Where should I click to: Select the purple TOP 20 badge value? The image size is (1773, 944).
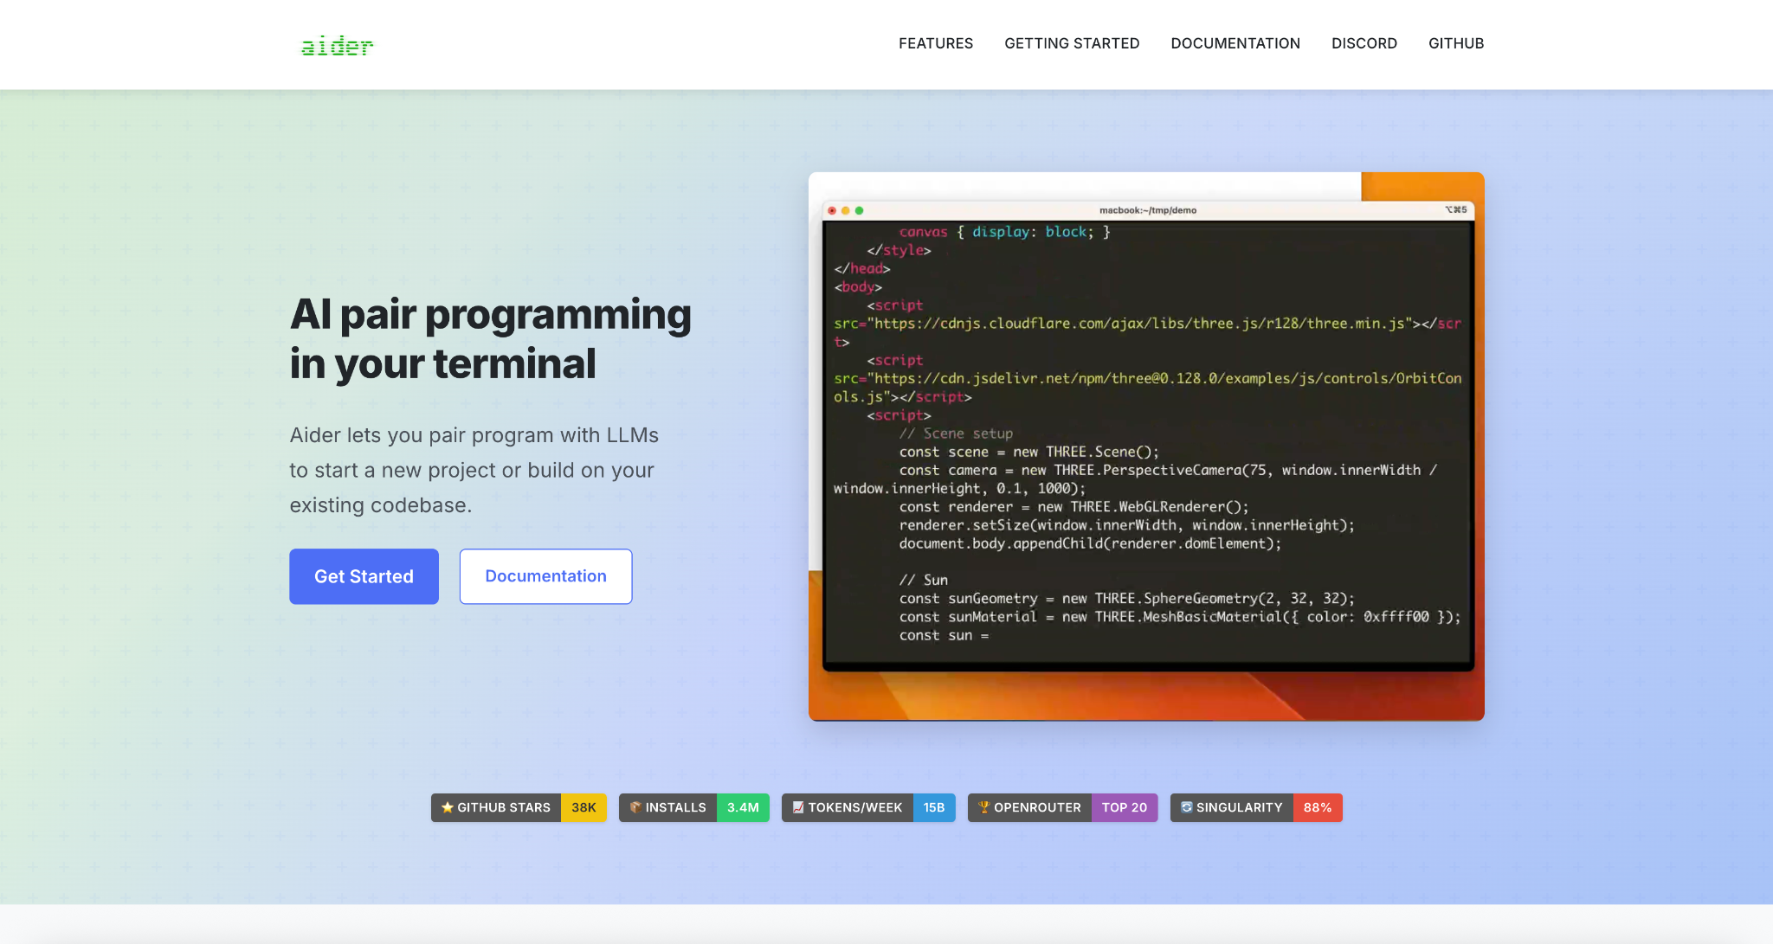(1124, 807)
